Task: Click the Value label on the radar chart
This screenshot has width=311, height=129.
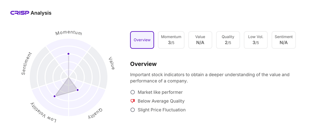Action: click(112, 63)
